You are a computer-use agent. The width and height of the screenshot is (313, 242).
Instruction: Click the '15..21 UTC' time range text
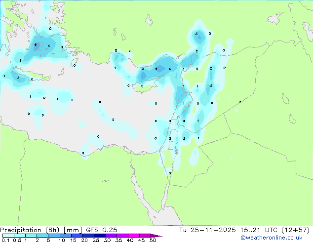pos(259,230)
